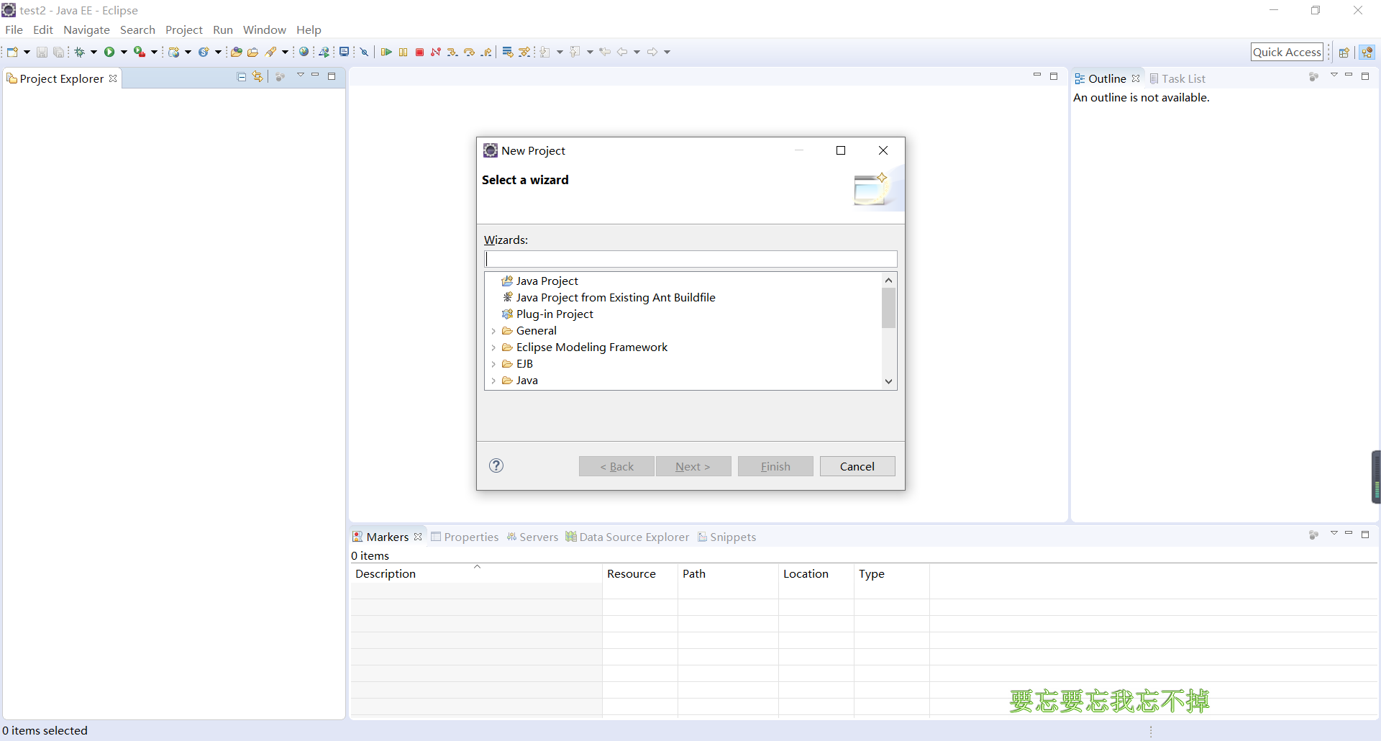Toggle Link with Editor in Project Explorer
This screenshot has width=1381, height=741.
click(x=257, y=77)
